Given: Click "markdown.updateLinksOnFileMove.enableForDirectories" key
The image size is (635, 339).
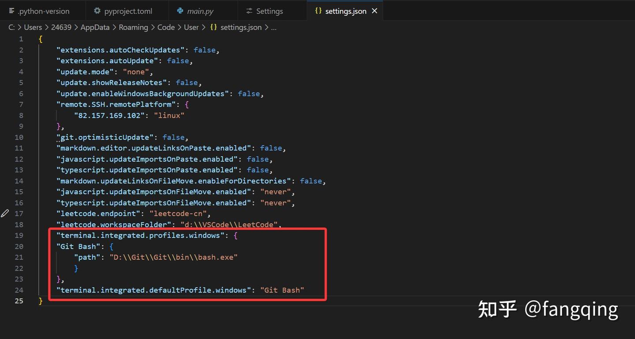Looking at the screenshot, I should [174, 181].
